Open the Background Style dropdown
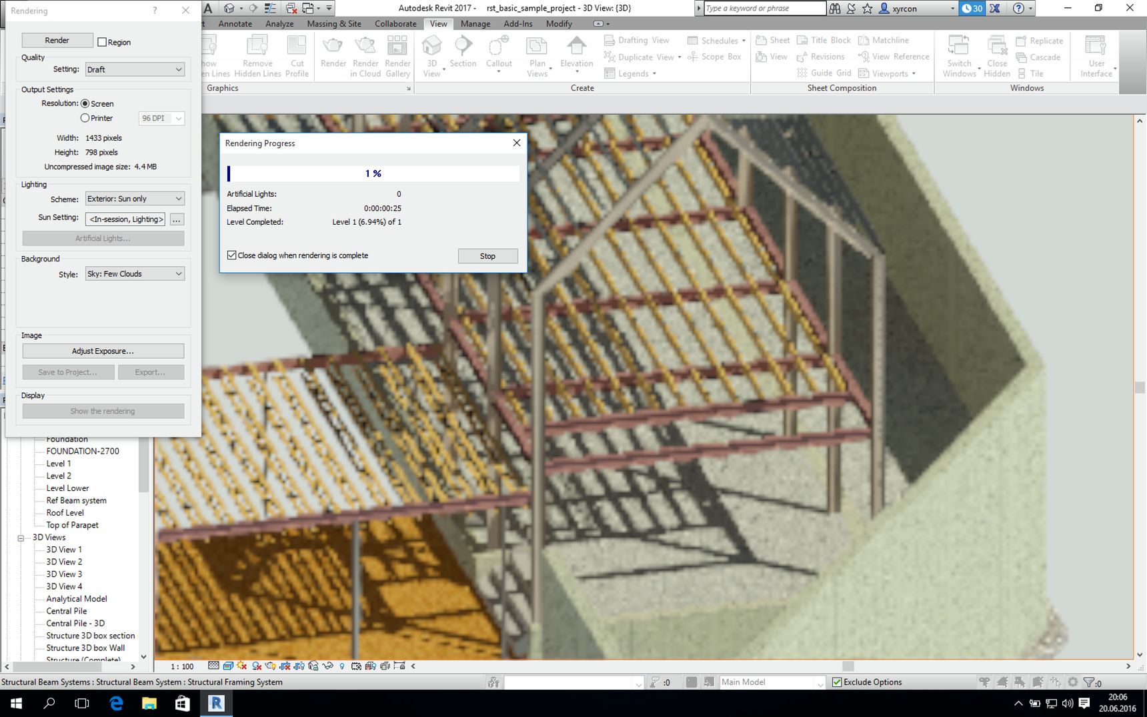 [135, 273]
